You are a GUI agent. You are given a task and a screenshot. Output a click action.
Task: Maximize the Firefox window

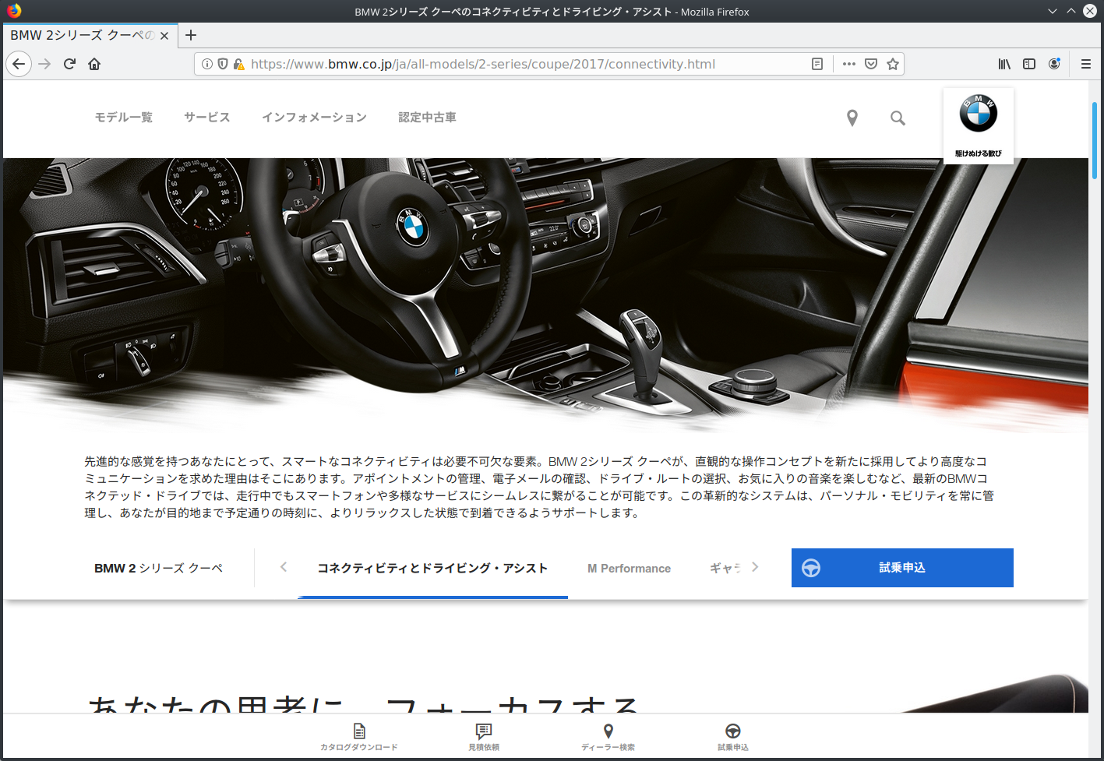pyautogui.click(x=1071, y=11)
